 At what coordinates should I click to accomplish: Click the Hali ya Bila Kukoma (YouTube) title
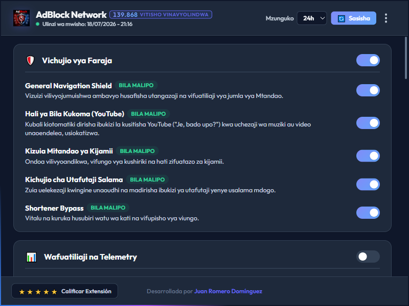(x=75, y=114)
